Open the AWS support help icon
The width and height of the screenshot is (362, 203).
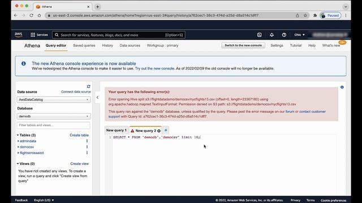tap(284, 35)
